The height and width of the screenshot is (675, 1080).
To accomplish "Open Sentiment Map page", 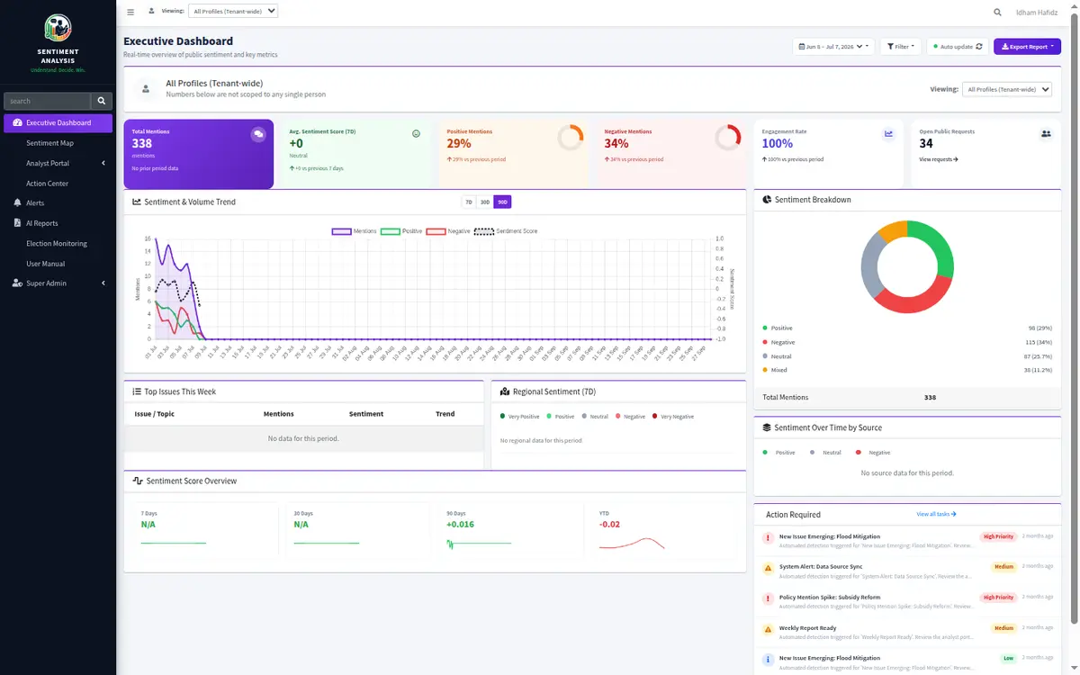I will coord(58,143).
